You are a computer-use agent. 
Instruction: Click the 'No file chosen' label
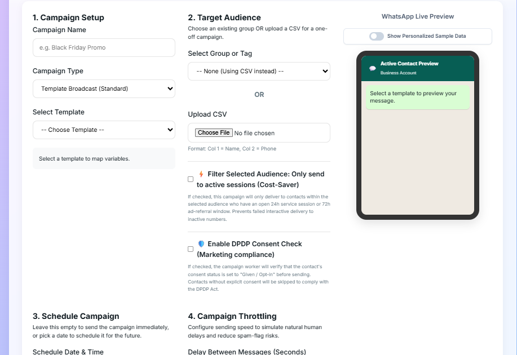pos(254,133)
